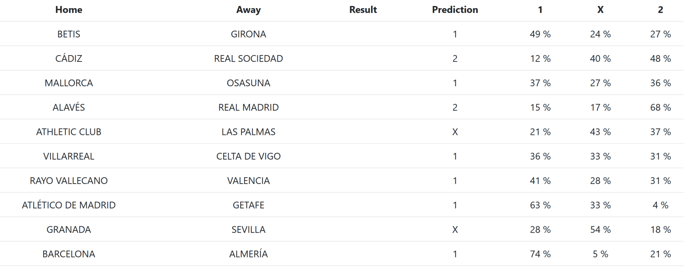Click the GETAFE away team cell

click(x=248, y=205)
